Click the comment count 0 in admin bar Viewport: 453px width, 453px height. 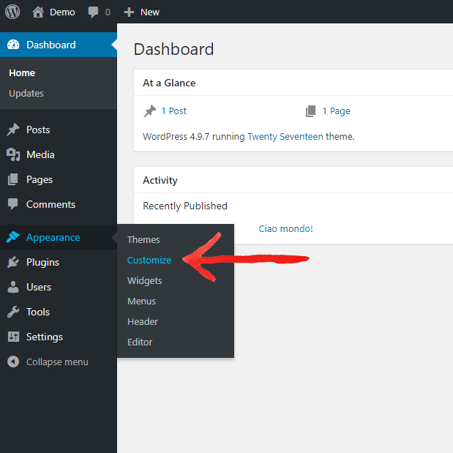pos(108,12)
